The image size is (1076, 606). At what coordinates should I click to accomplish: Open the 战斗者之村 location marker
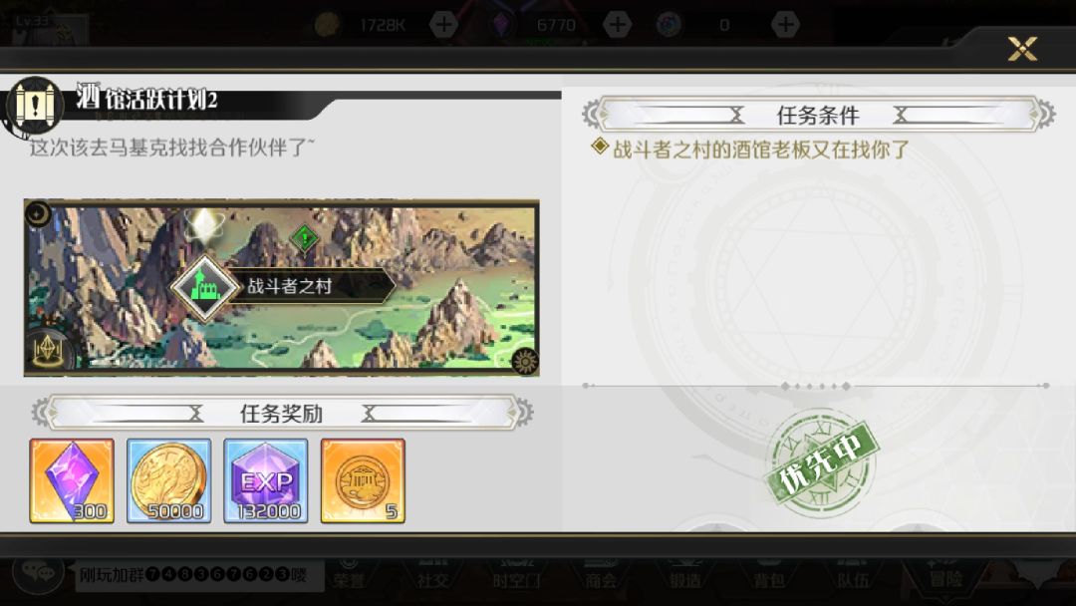coord(283,286)
